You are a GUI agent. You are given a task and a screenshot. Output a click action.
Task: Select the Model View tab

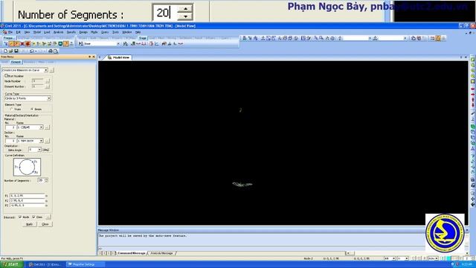click(x=118, y=57)
